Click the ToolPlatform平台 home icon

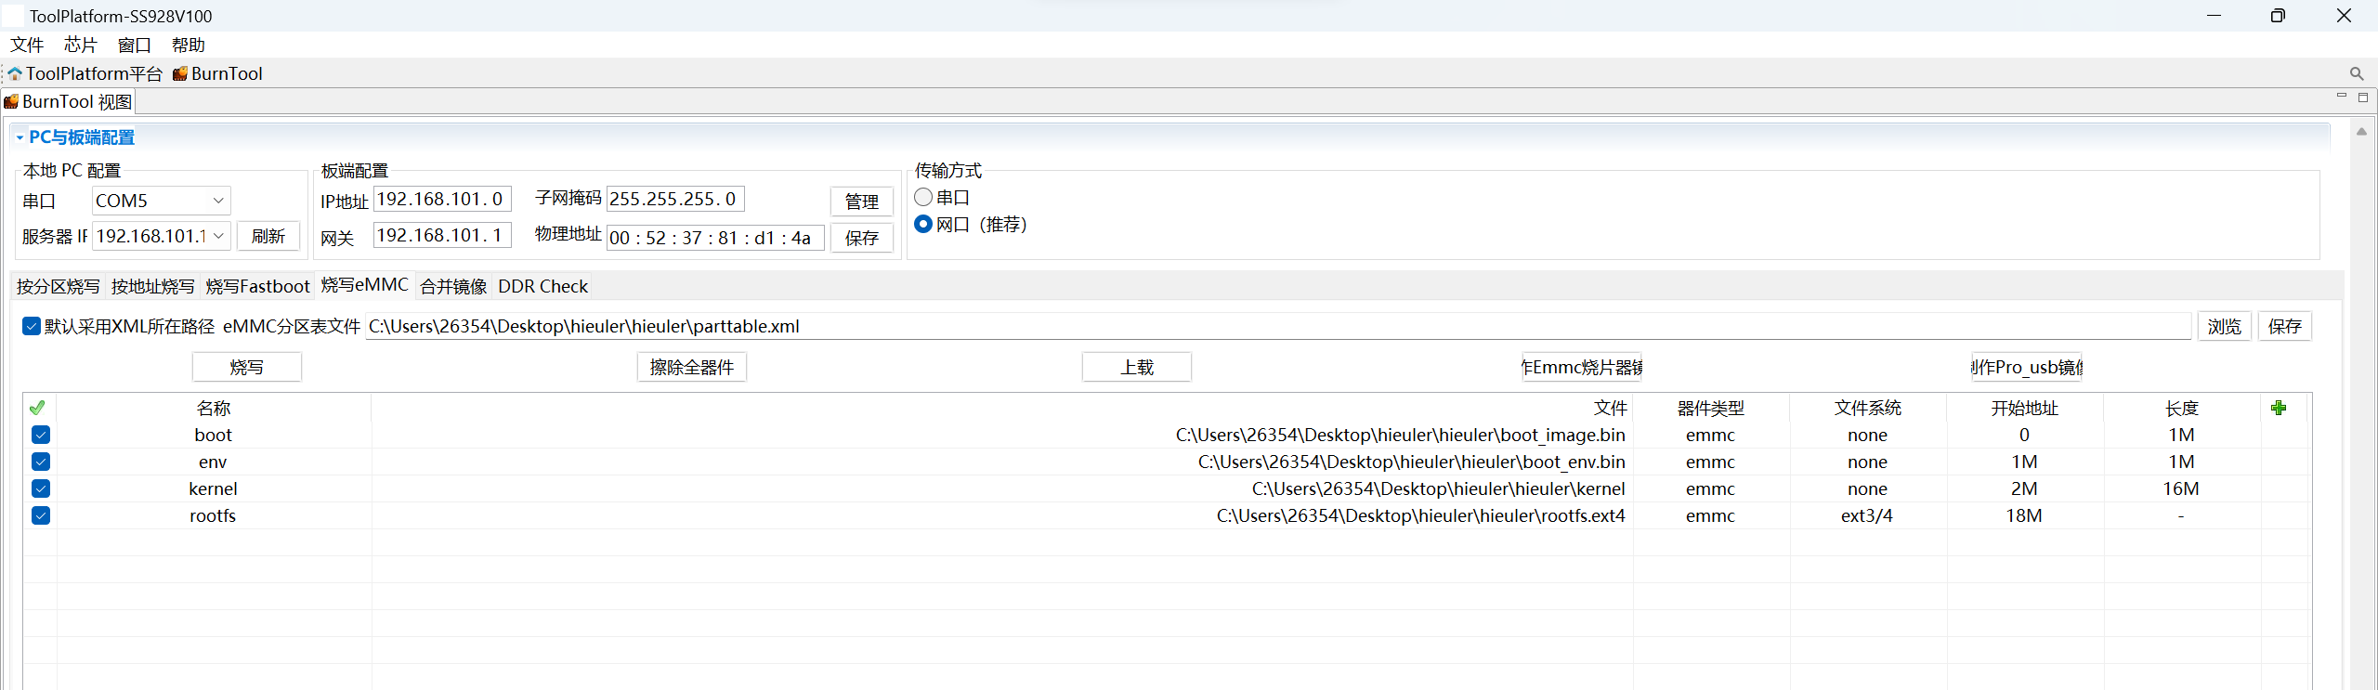tap(15, 73)
